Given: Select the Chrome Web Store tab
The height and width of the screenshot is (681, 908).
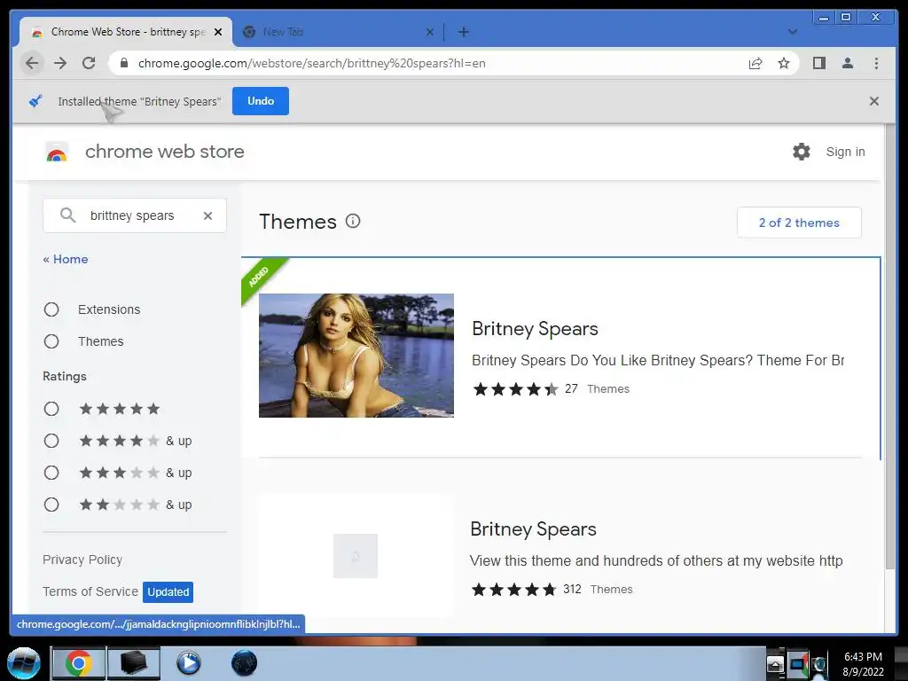Looking at the screenshot, I should 128,32.
